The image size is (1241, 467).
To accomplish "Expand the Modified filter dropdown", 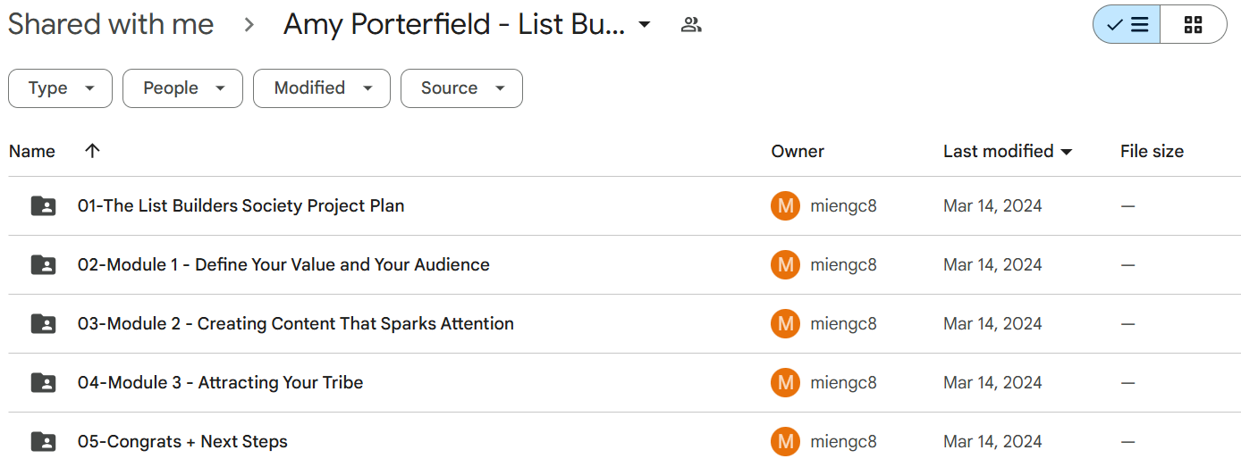I will point(322,88).
